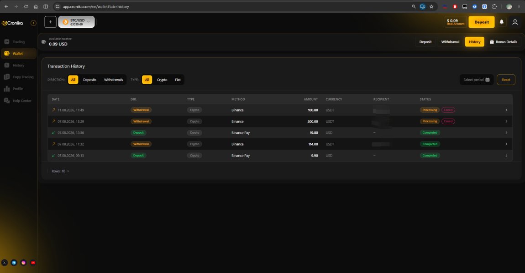
Task: Click the Reset filters button
Action: click(x=506, y=80)
